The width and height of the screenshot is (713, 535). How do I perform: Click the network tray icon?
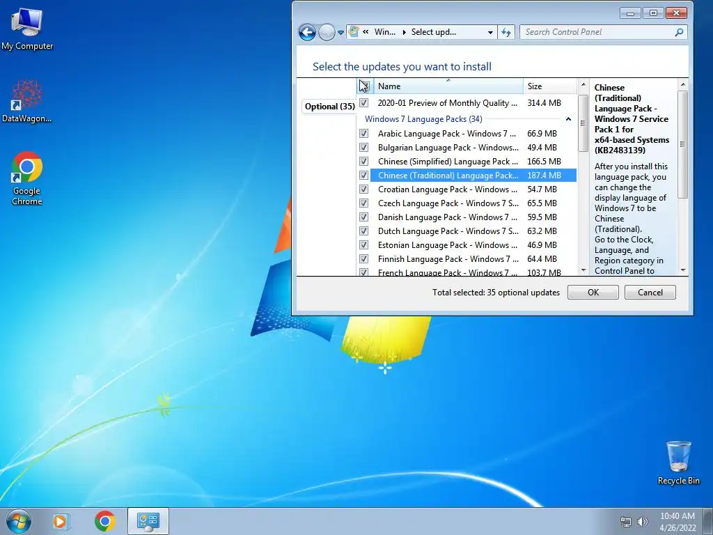pyautogui.click(x=626, y=522)
